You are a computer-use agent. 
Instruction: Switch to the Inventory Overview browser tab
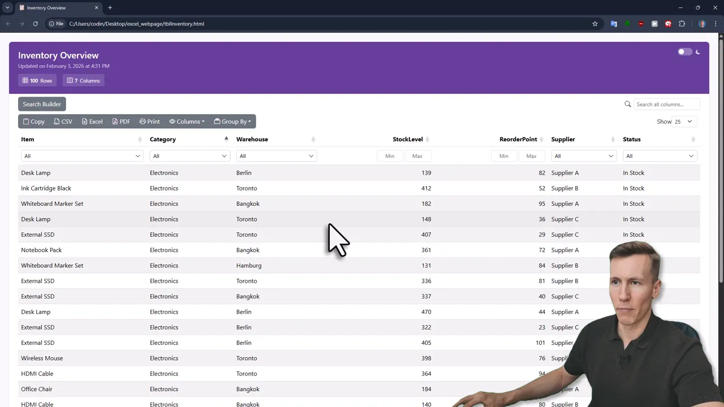point(46,7)
